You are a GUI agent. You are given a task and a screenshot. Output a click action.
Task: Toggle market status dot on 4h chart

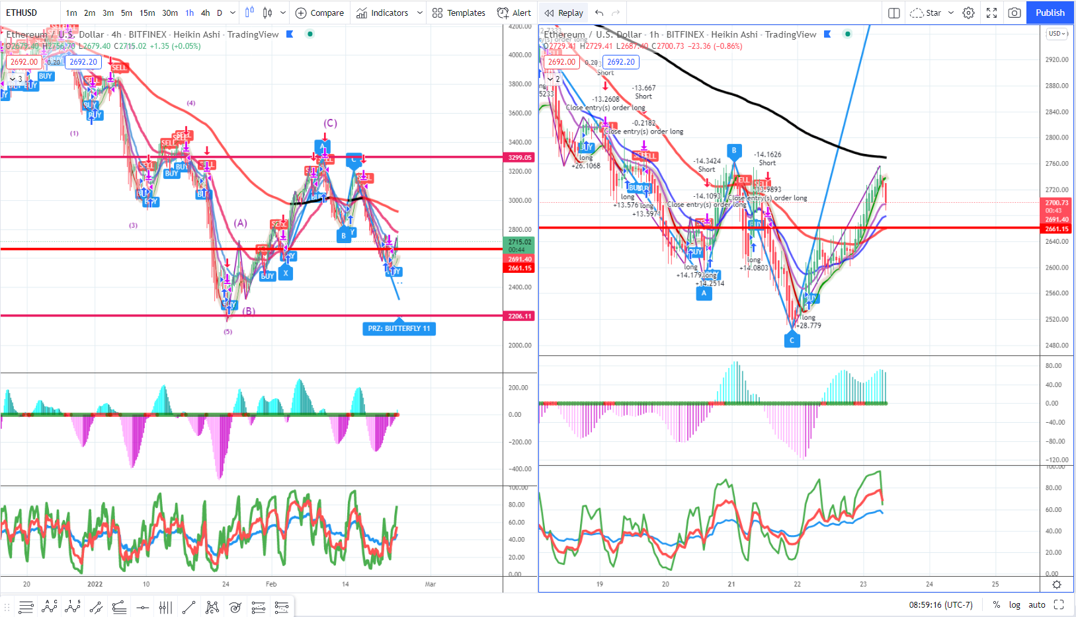pyautogui.click(x=310, y=34)
